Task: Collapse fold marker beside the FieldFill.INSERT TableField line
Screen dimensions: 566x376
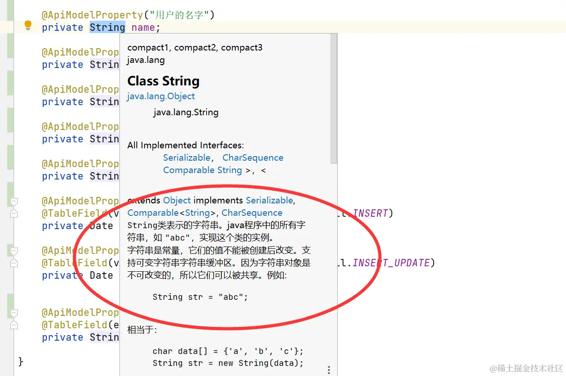Action: [14, 213]
